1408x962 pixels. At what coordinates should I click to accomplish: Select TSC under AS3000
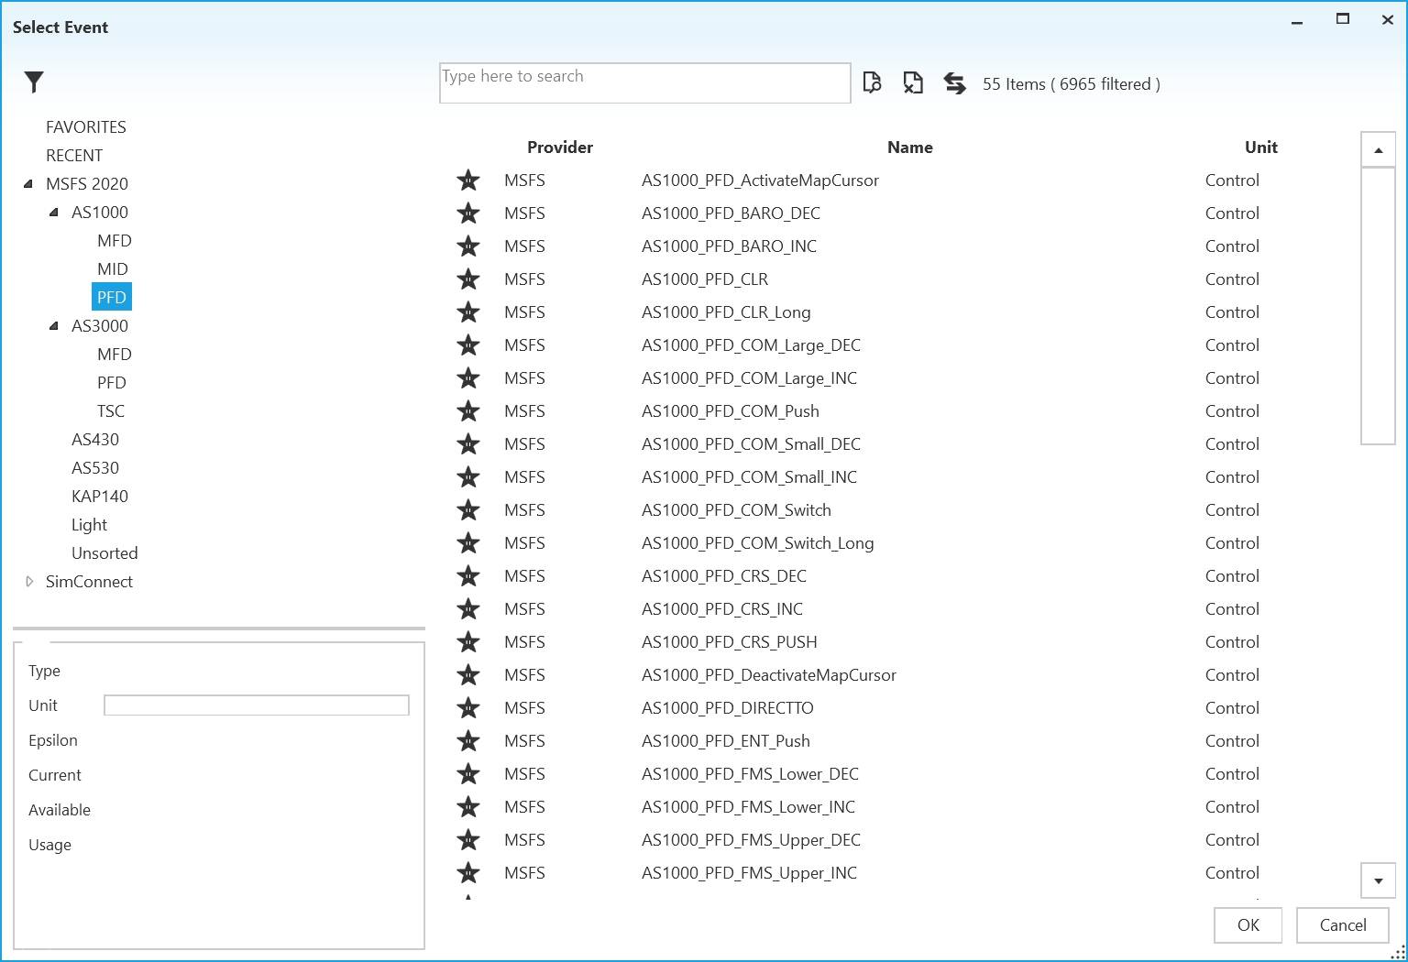coord(111,411)
